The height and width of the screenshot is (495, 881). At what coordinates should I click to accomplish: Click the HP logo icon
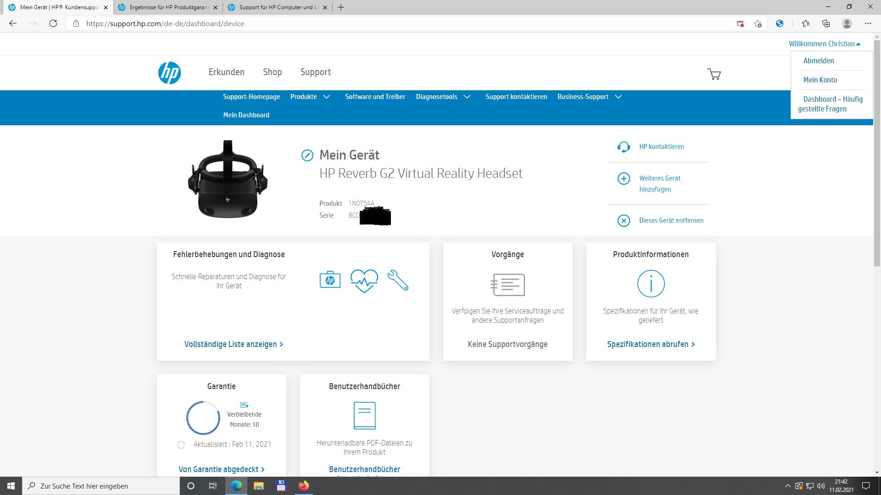point(169,73)
